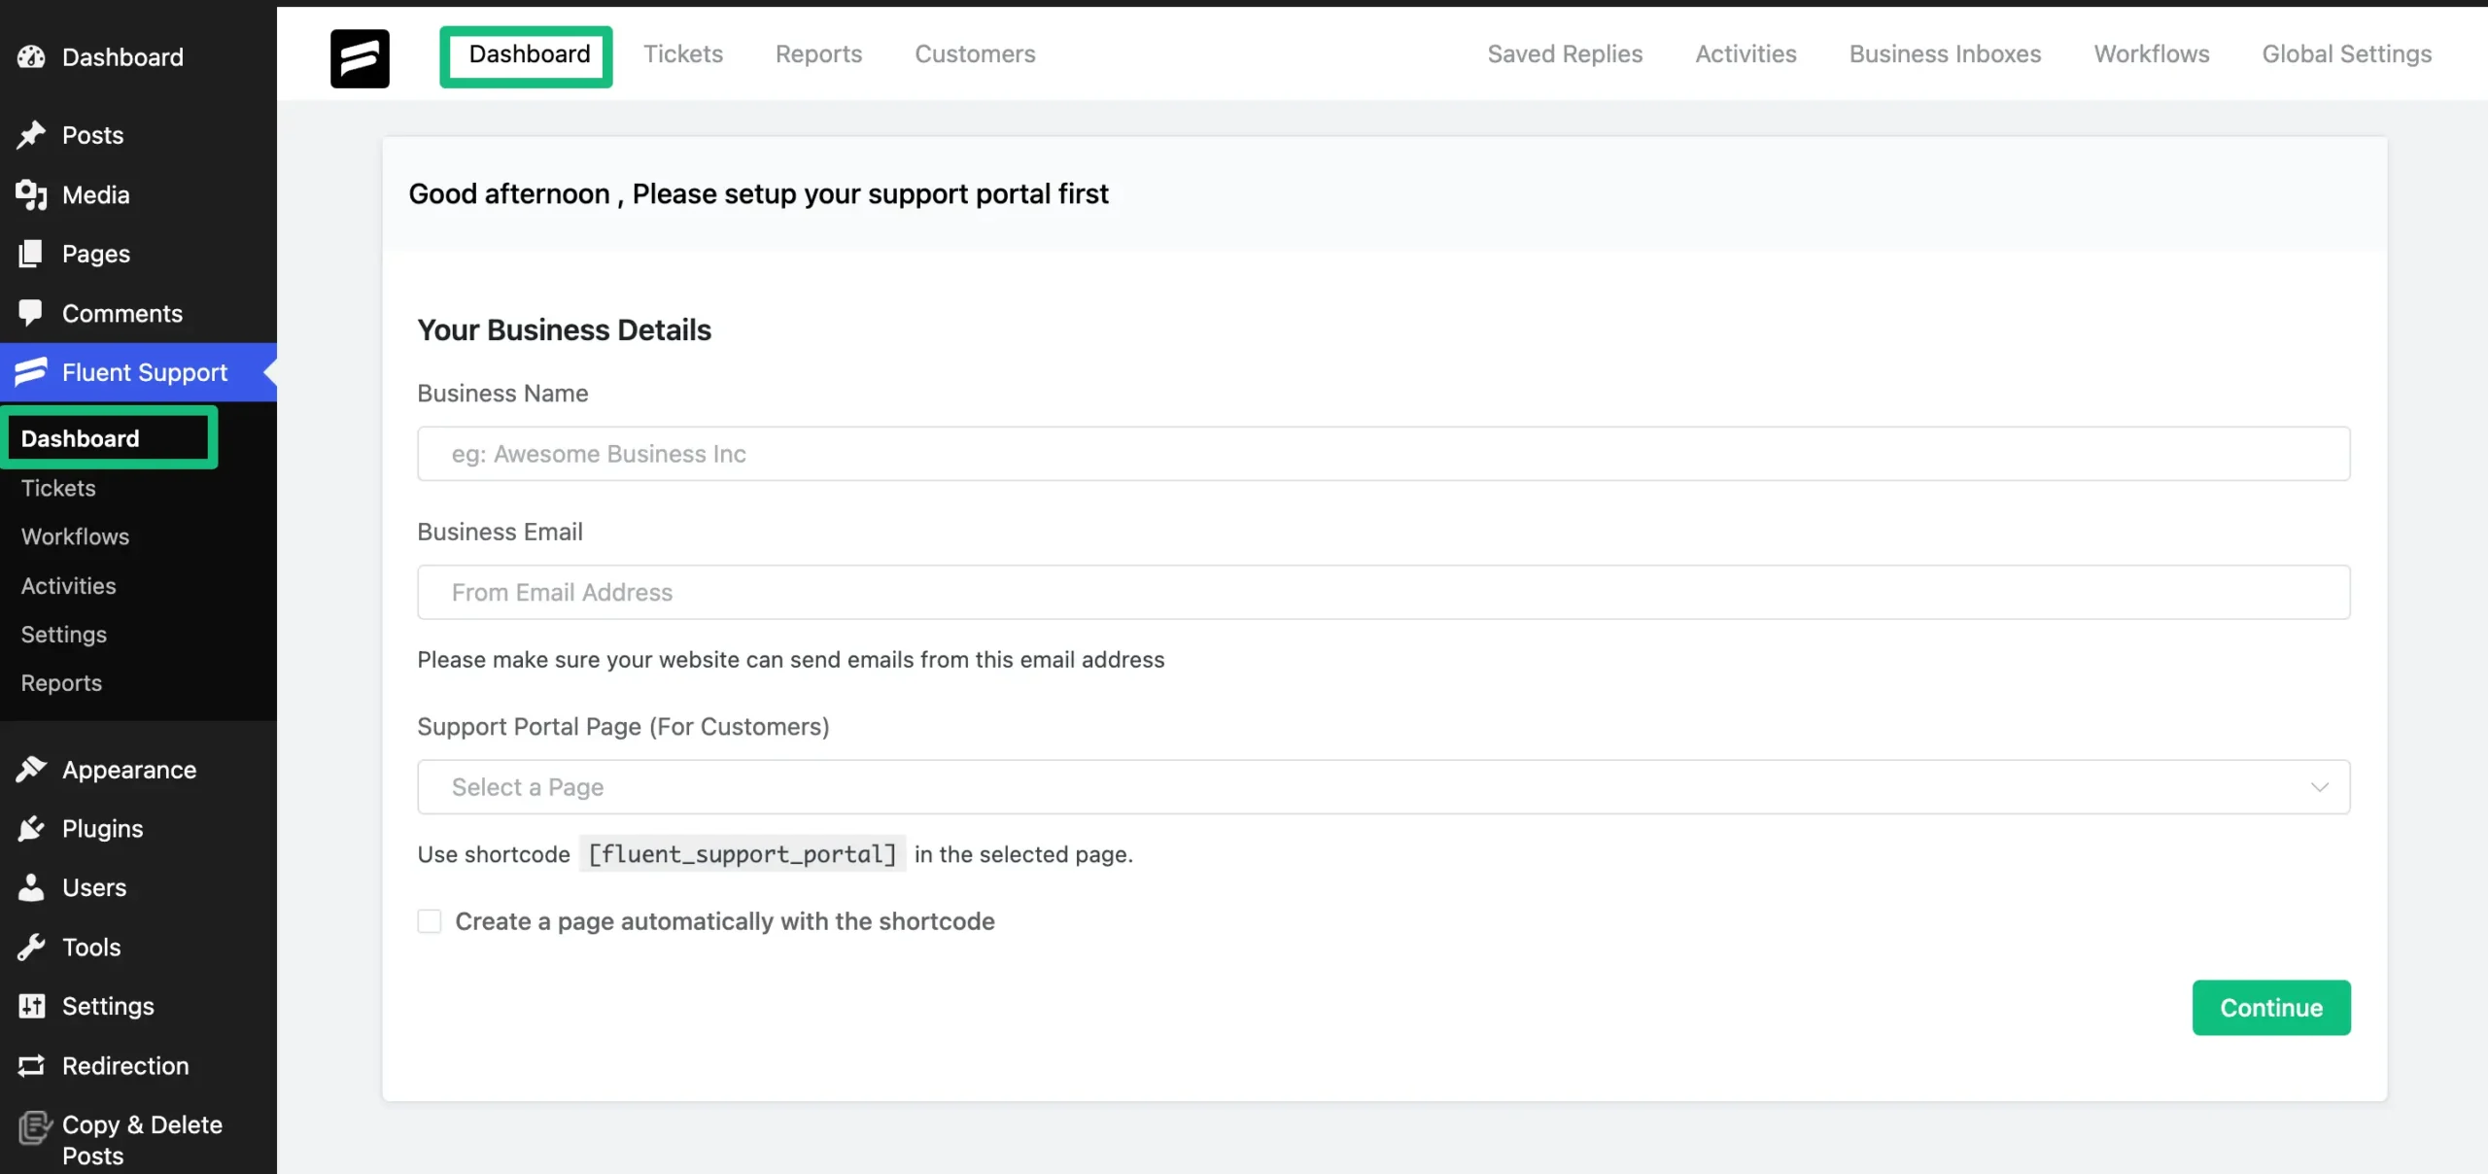The image size is (2488, 1174).
Task: Click the Fluent Support sidebar icon
Action: 31,372
